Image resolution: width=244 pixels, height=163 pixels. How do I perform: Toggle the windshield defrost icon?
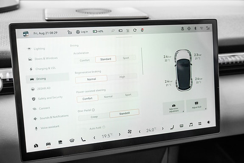pyautogui.click(x=72, y=141)
